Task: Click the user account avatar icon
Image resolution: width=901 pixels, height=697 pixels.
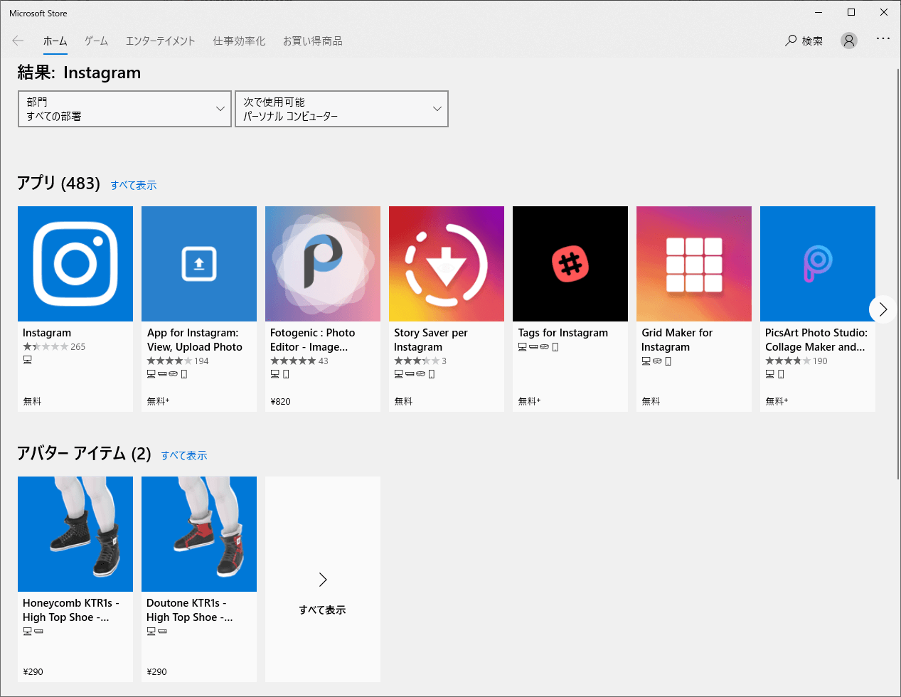Action: 848,41
